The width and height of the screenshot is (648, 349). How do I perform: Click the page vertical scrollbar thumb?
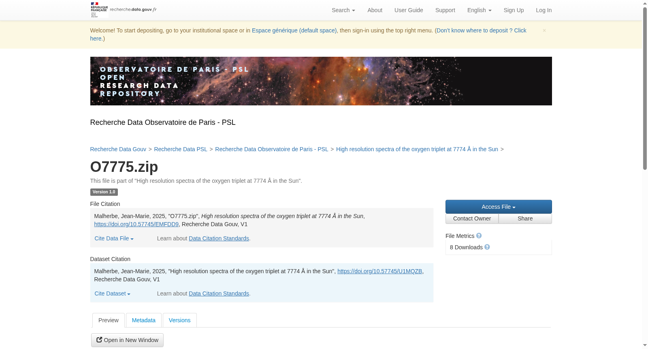pos(645,88)
